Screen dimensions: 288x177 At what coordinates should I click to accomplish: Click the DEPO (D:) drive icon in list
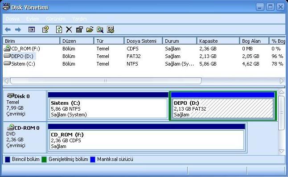[7, 56]
